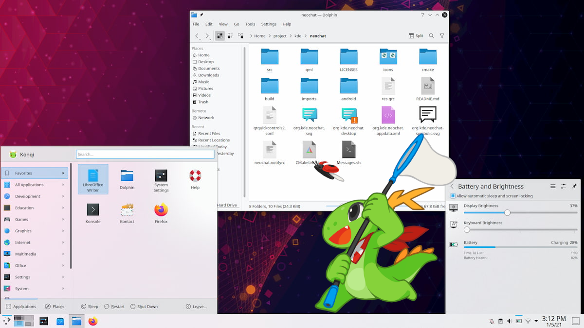Adjust the Display Brightness slider
Screen dimensions: 584x328
[521, 212]
